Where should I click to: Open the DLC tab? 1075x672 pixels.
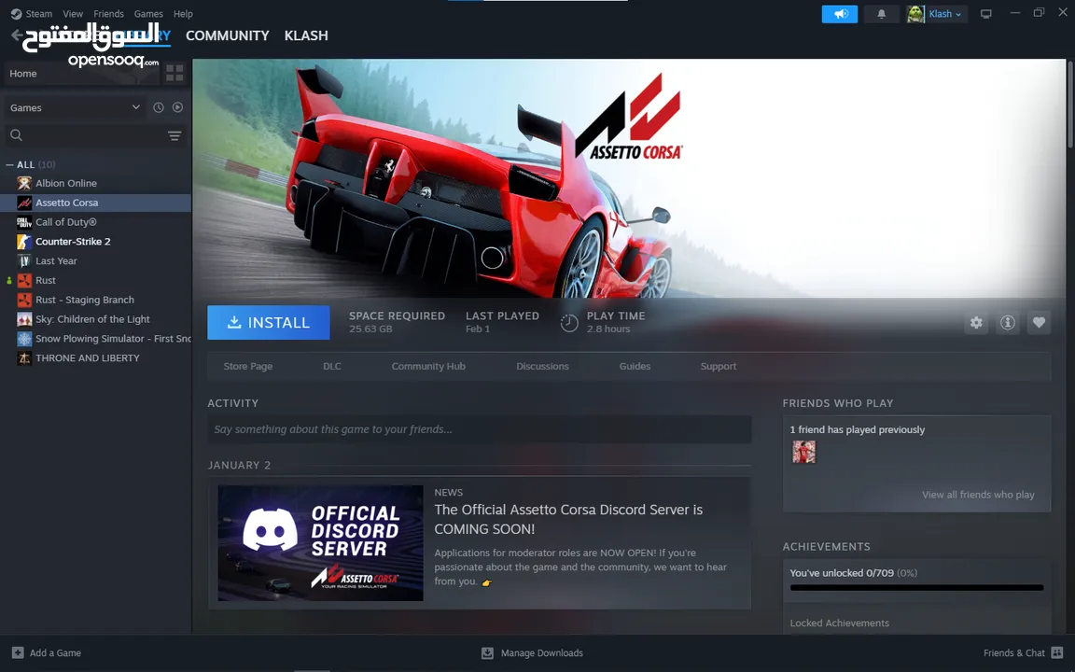[332, 366]
